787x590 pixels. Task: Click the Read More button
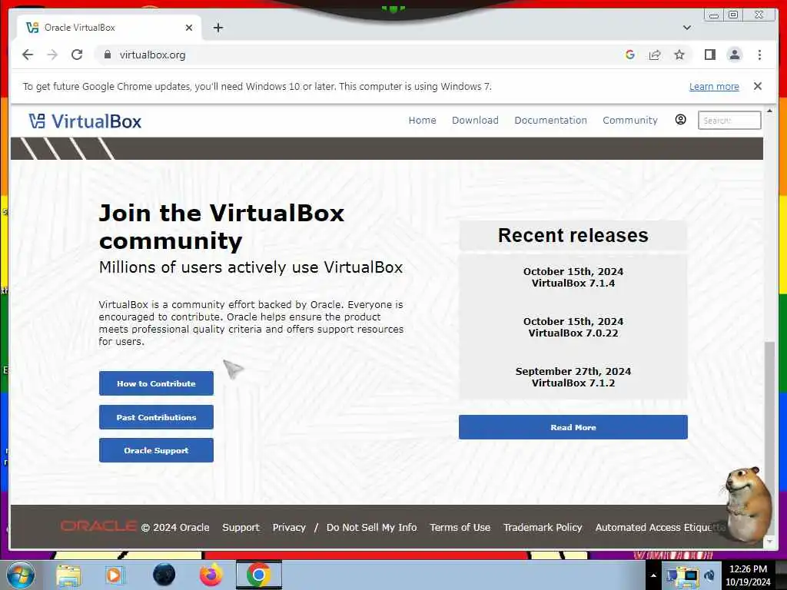click(x=573, y=427)
